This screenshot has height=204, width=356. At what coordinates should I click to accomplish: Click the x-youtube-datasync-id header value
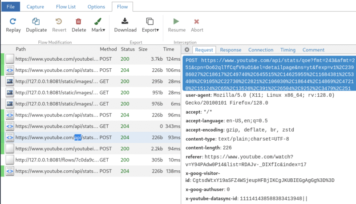pos(274,198)
